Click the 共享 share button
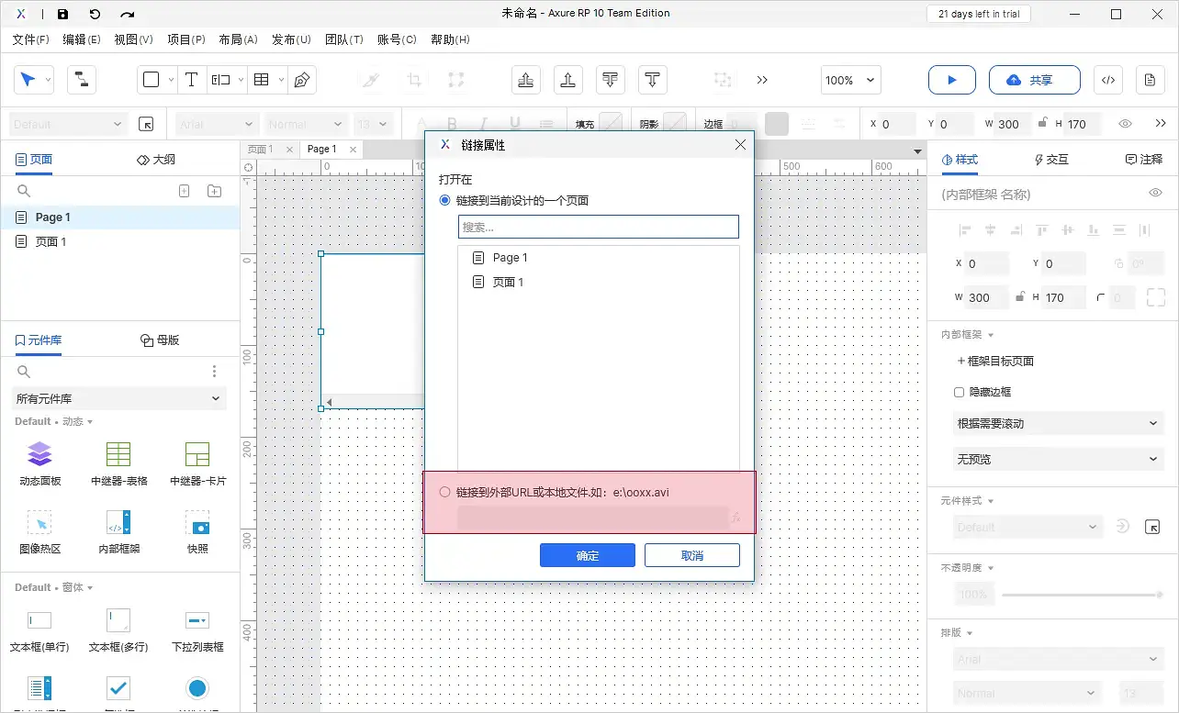This screenshot has height=713, width=1179. (x=1034, y=80)
